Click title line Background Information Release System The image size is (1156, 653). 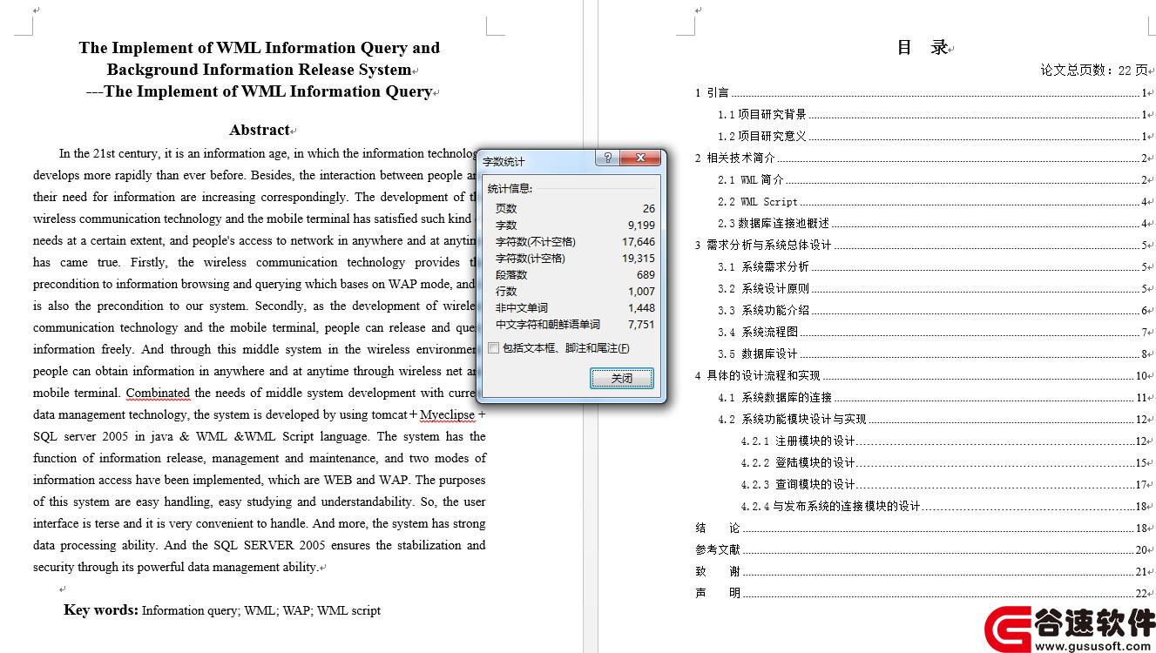click(x=259, y=70)
